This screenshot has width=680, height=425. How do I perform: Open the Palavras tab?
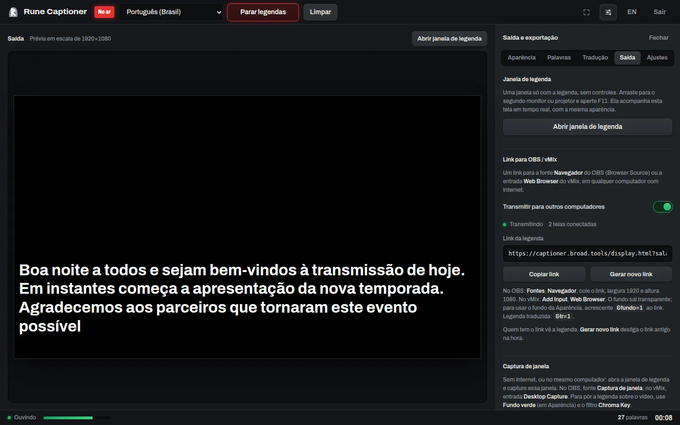click(x=559, y=58)
